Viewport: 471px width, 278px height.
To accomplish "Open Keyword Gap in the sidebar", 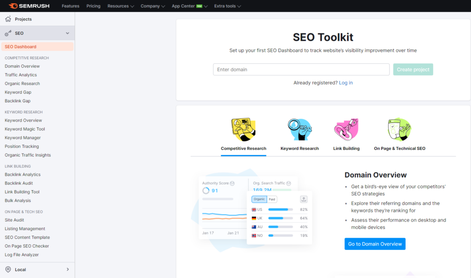I will (18, 92).
